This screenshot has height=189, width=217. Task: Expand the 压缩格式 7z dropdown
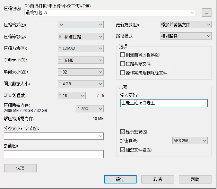[x=81, y=25]
